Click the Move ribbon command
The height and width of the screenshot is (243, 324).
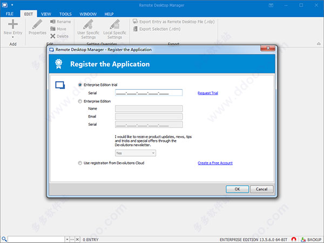(x=58, y=29)
